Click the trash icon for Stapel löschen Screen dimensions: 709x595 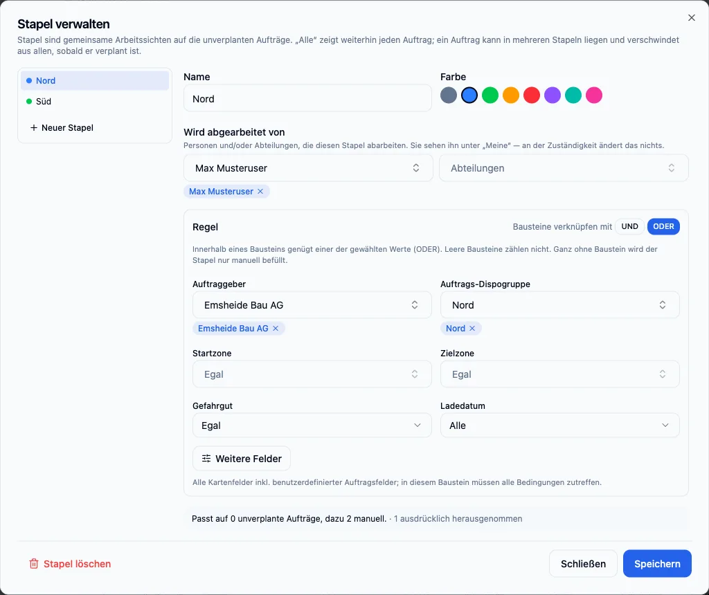tap(34, 564)
